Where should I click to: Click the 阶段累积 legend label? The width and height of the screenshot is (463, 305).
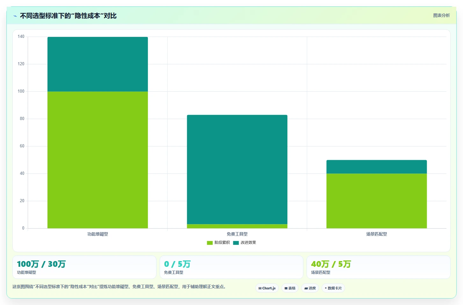[222, 243]
